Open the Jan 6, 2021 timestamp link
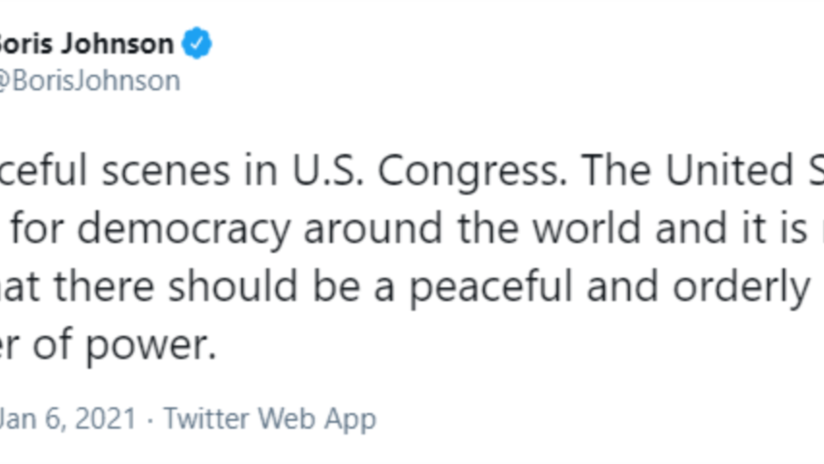 coord(68,419)
